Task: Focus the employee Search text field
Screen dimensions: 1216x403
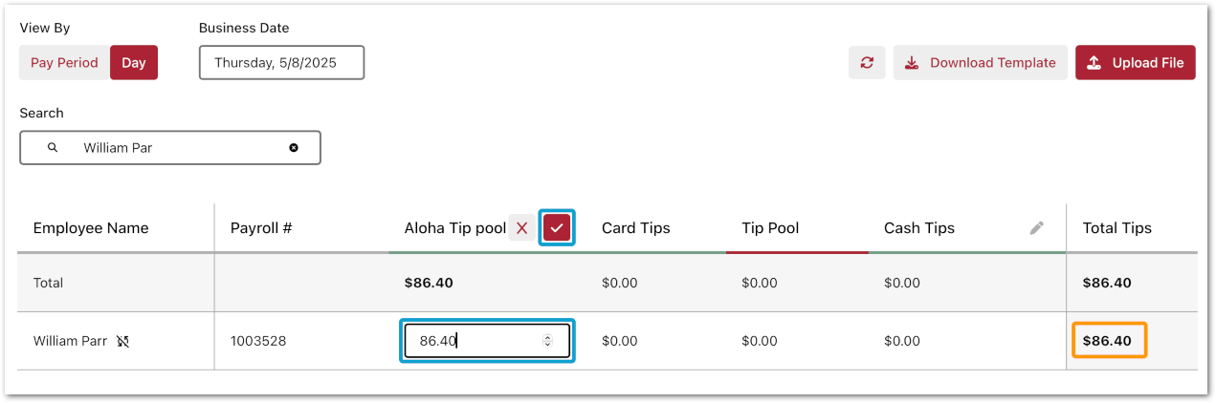Action: [x=182, y=148]
